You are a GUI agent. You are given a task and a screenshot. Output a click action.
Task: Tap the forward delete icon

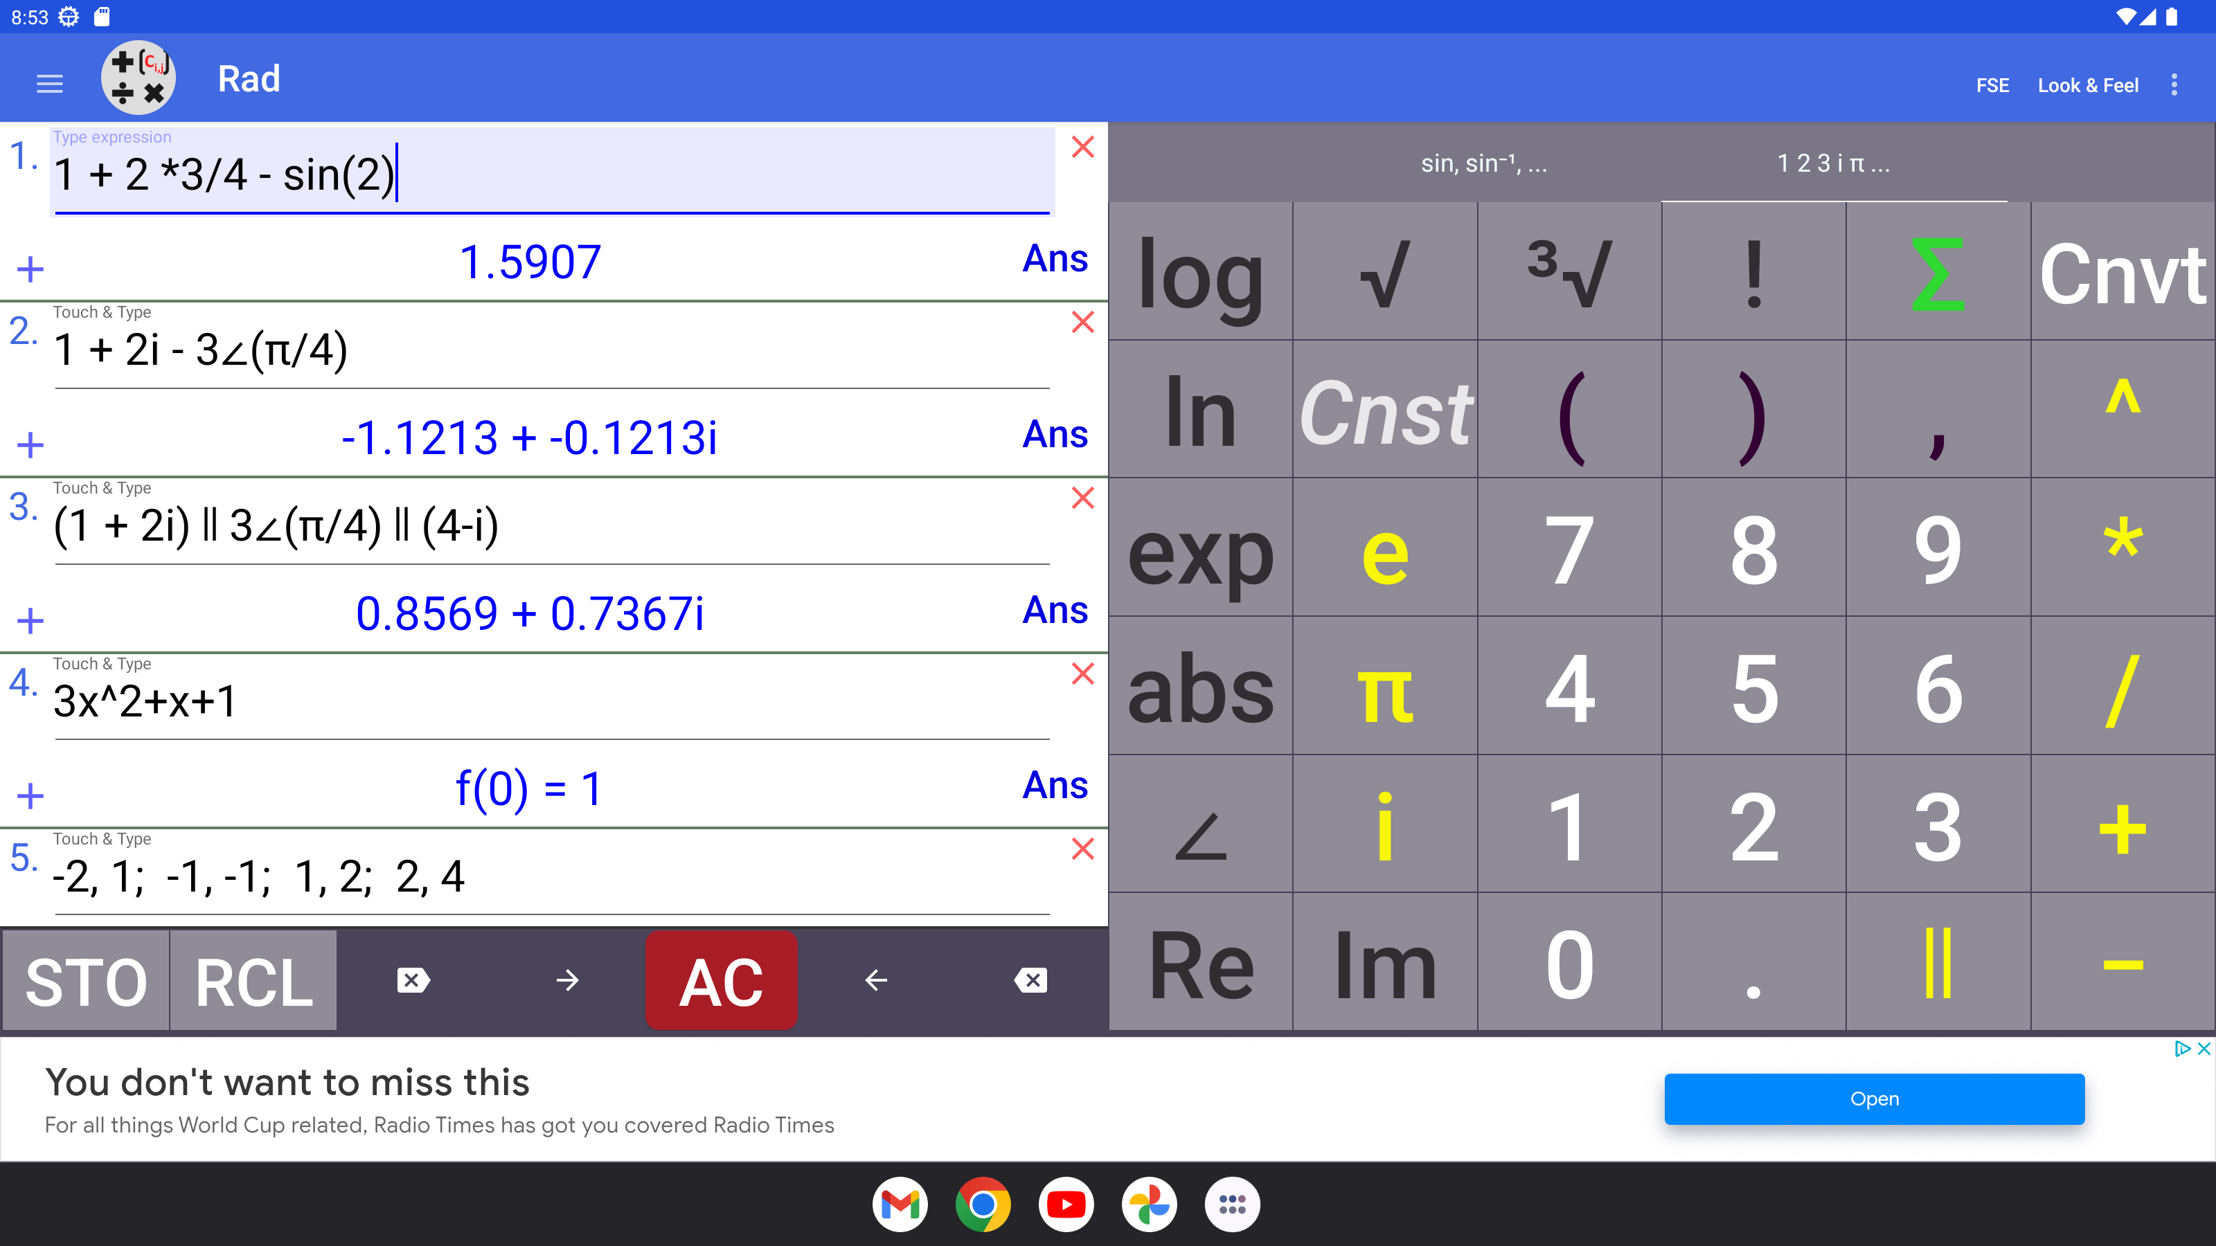point(413,980)
